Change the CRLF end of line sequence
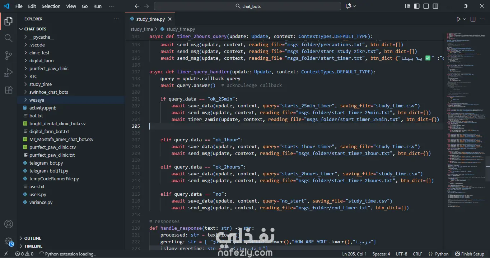Viewport: 490px width, 258px height. click(x=418, y=254)
